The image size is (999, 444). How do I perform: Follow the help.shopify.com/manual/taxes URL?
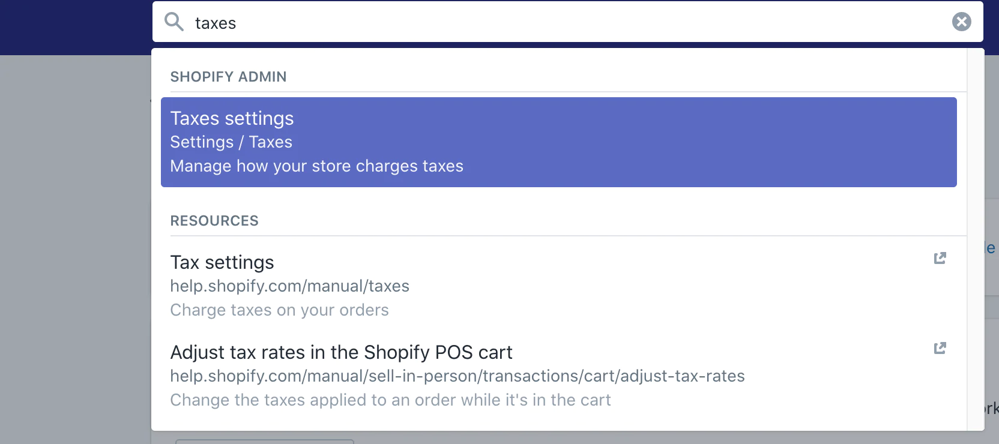coord(289,286)
